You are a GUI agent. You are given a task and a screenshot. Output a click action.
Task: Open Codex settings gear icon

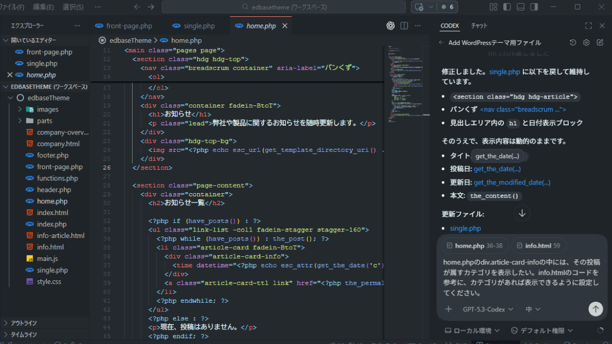[x=586, y=43]
